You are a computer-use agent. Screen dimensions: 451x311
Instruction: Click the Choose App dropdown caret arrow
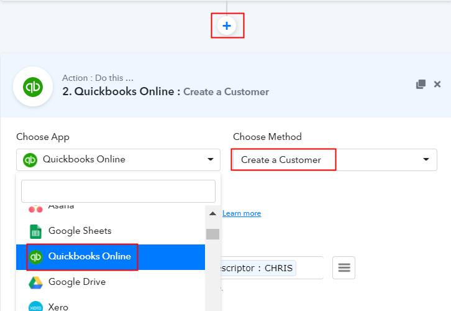tap(211, 159)
